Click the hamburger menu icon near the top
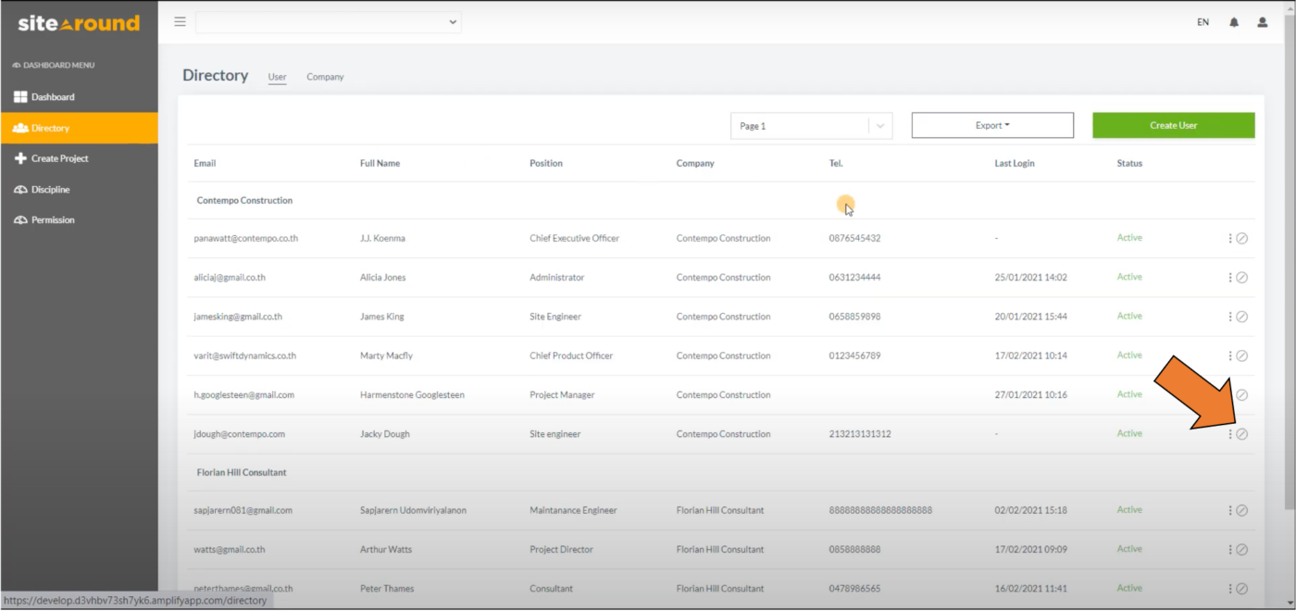The image size is (1296, 611). pyautogui.click(x=180, y=21)
